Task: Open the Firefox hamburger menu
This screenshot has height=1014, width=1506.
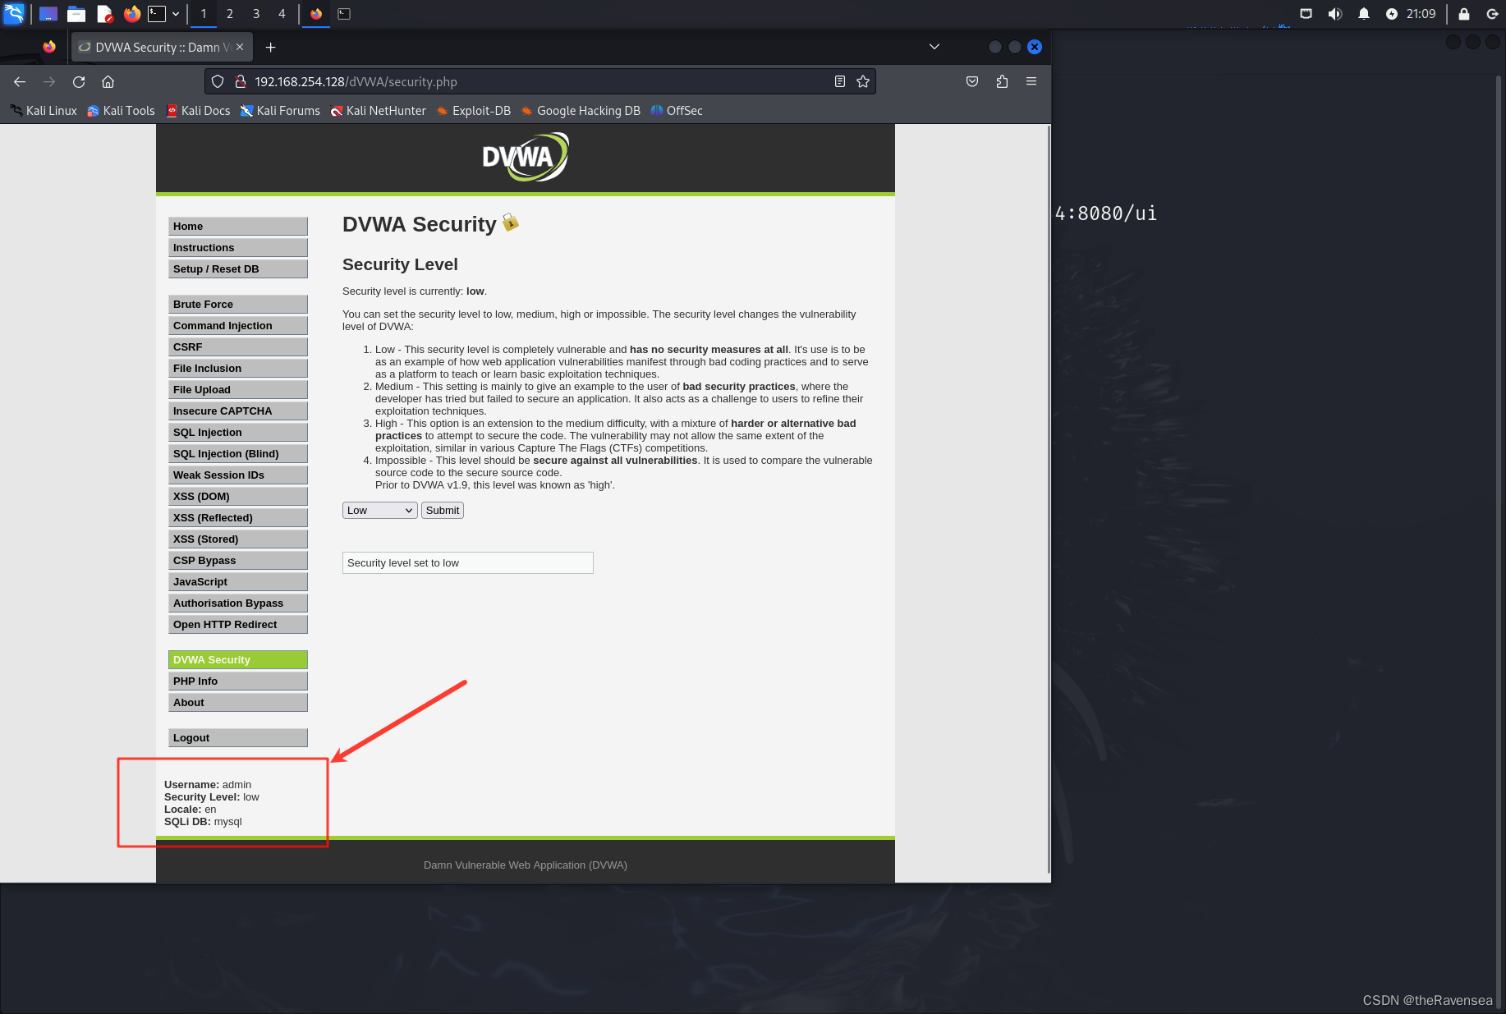Action: (x=1031, y=81)
